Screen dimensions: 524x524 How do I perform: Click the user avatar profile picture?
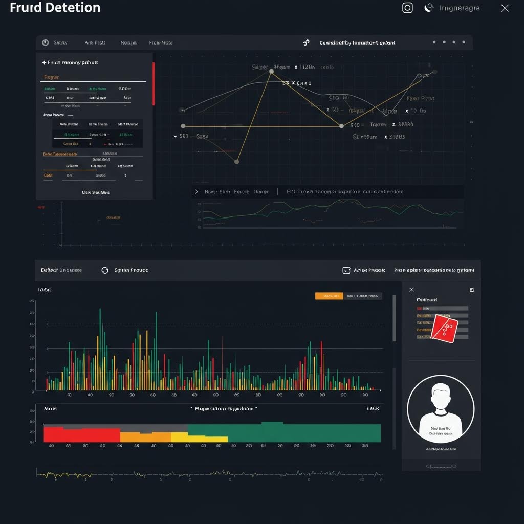[x=441, y=409]
